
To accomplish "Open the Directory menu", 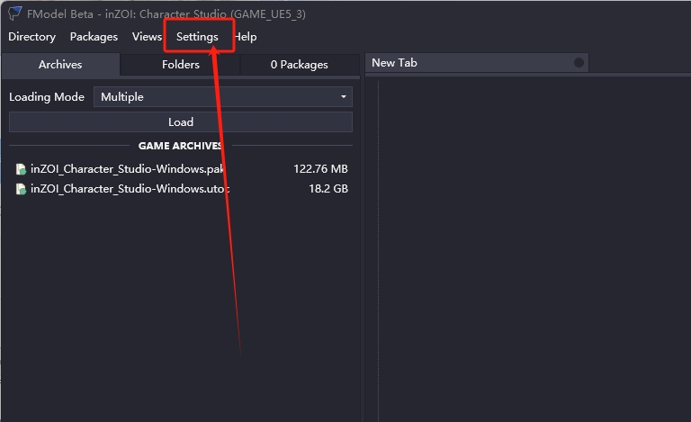I will 31,37.
